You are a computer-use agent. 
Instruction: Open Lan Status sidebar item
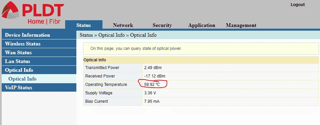tap(39, 61)
